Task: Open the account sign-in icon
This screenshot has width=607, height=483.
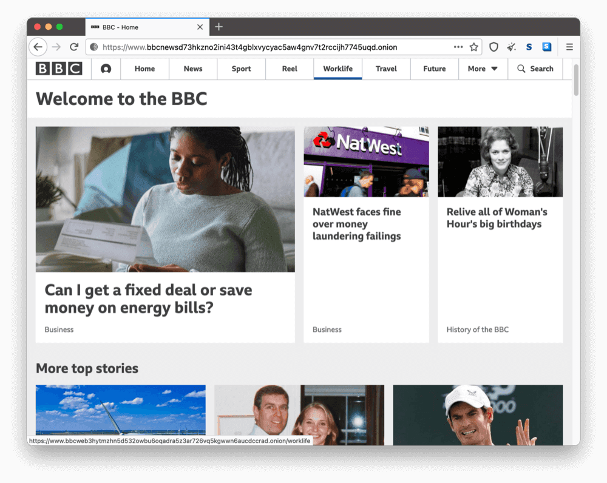Action: (x=106, y=69)
